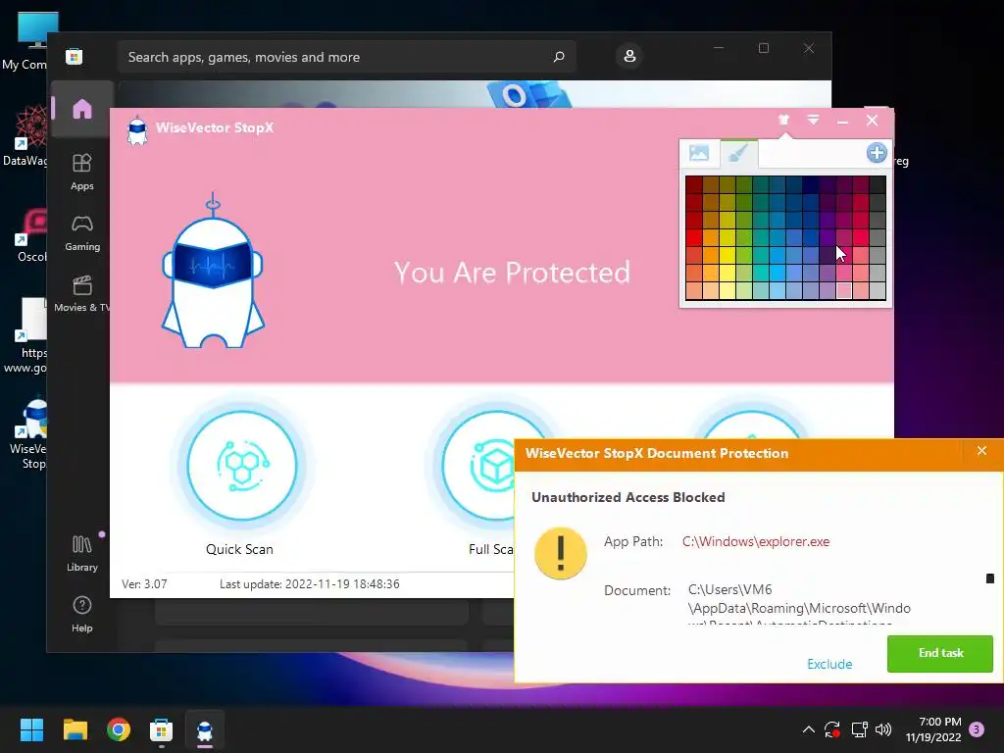Screen dimensions: 1004x753
Task: Click the document path scrollbar thumb in alert
Action: pos(990,578)
